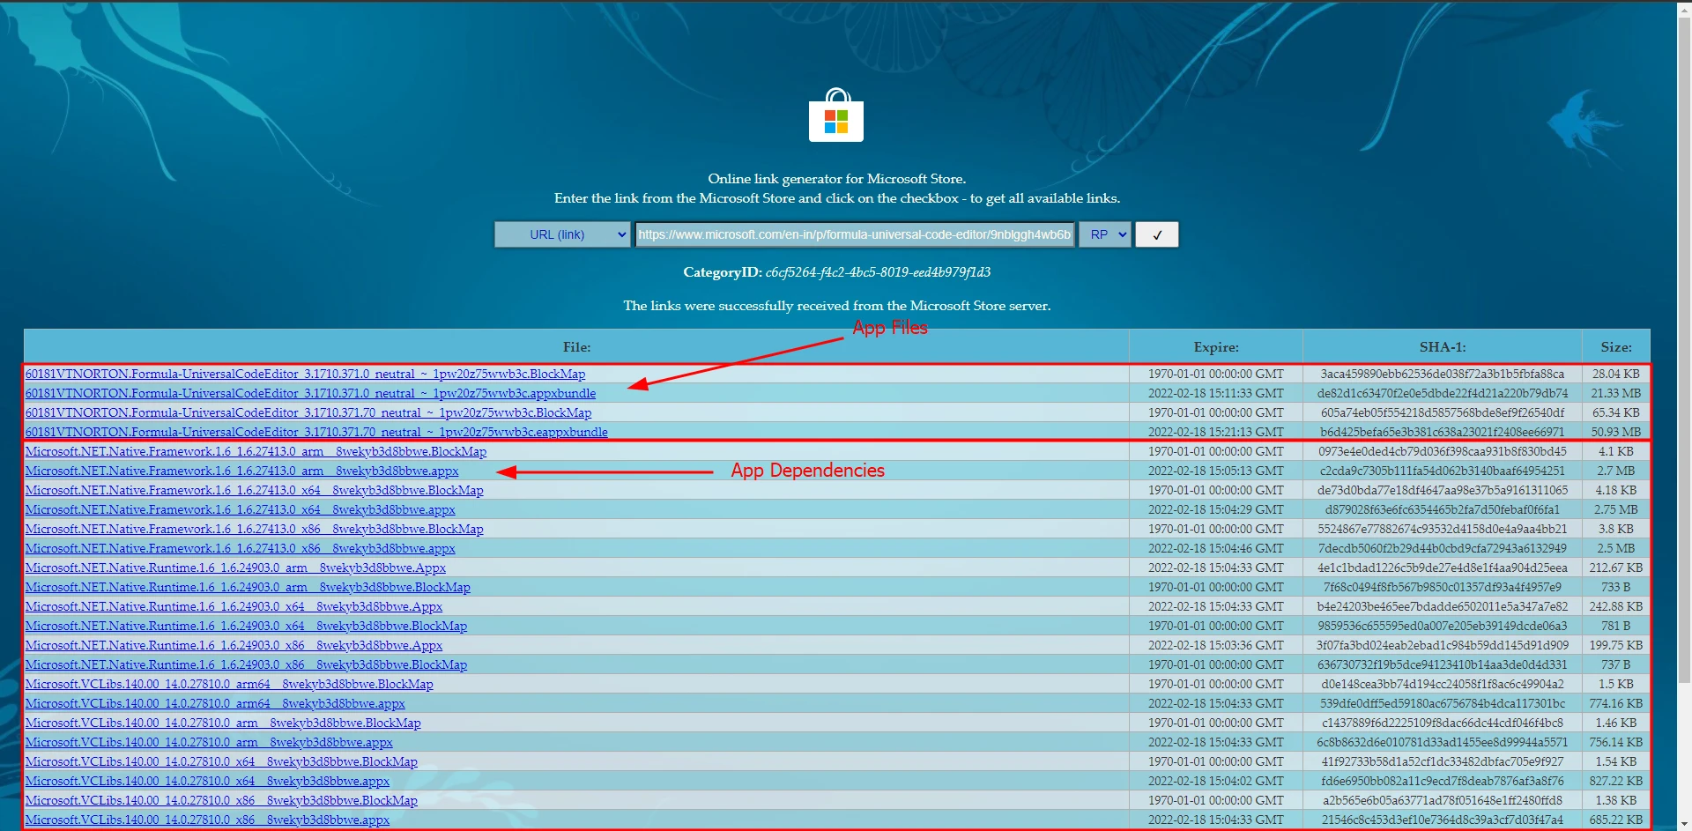The width and height of the screenshot is (1692, 831).
Task: Click the Microsoft Store bag logo
Action: tap(836, 115)
